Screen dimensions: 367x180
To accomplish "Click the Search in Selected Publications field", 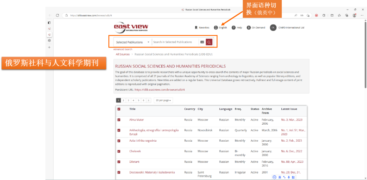I will click(x=175, y=42).
